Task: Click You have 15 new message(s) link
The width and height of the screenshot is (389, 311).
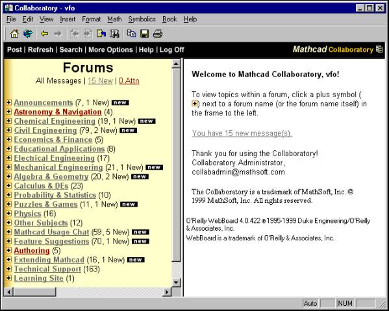Action: pyautogui.click(x=242, y=133)
